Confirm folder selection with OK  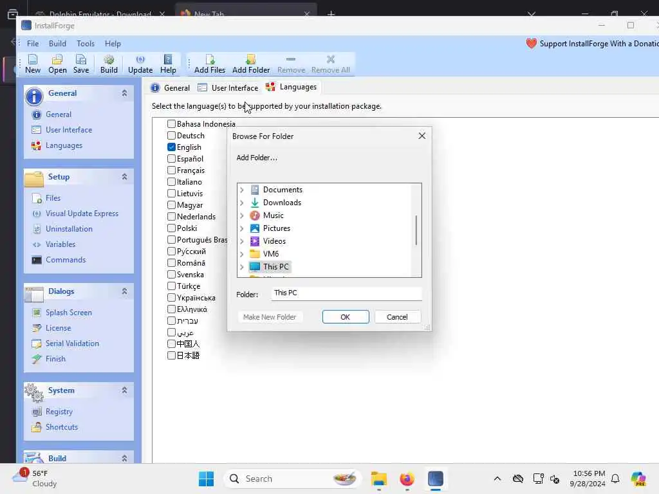pos(346,317)
